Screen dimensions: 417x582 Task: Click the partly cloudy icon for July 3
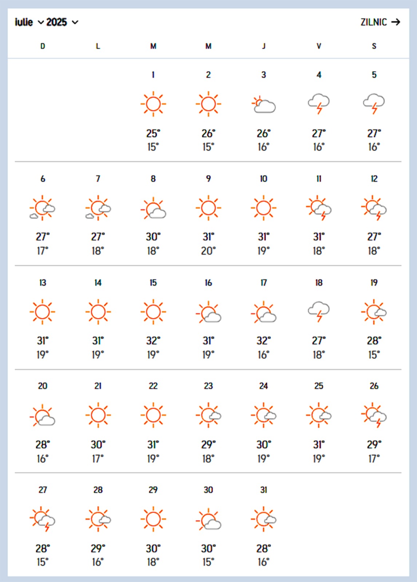[264, 105]
